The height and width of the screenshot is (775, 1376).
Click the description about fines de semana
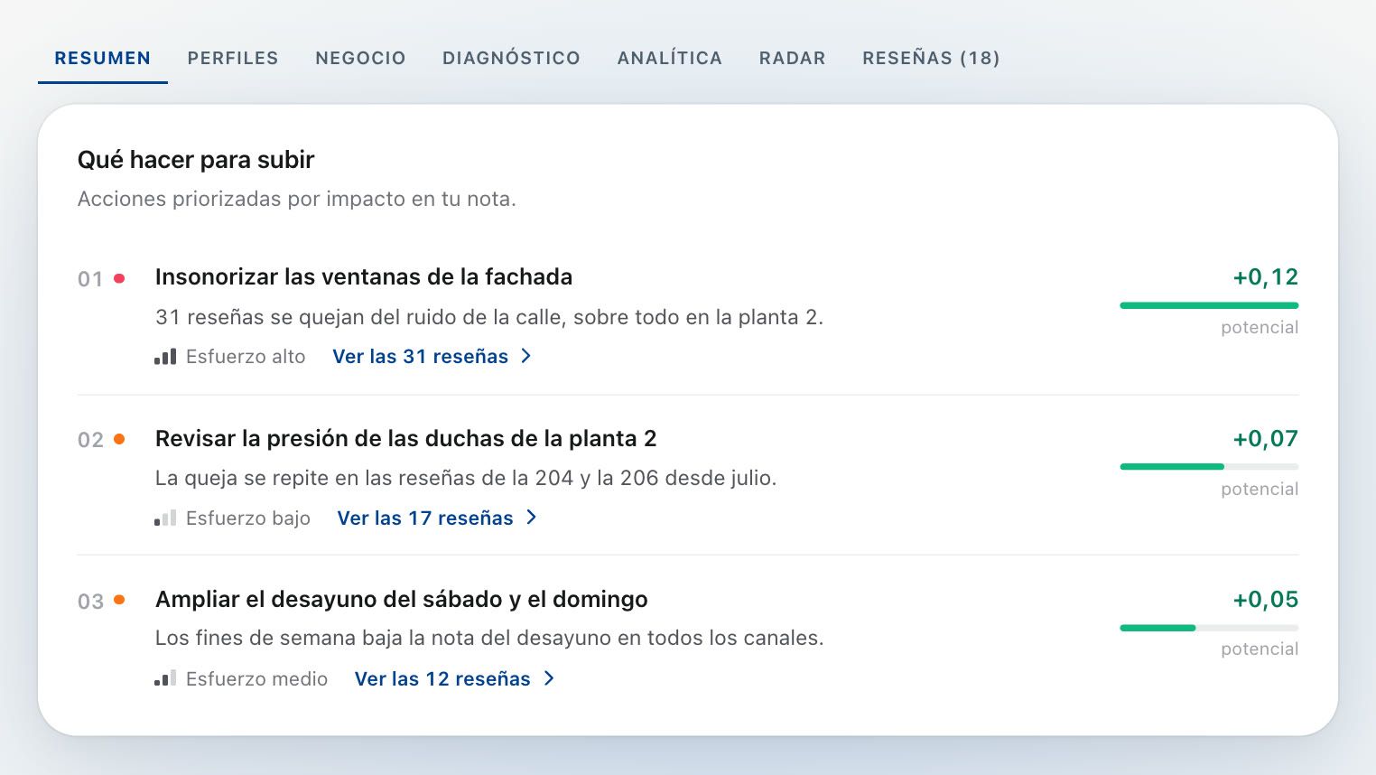[489, 638]
